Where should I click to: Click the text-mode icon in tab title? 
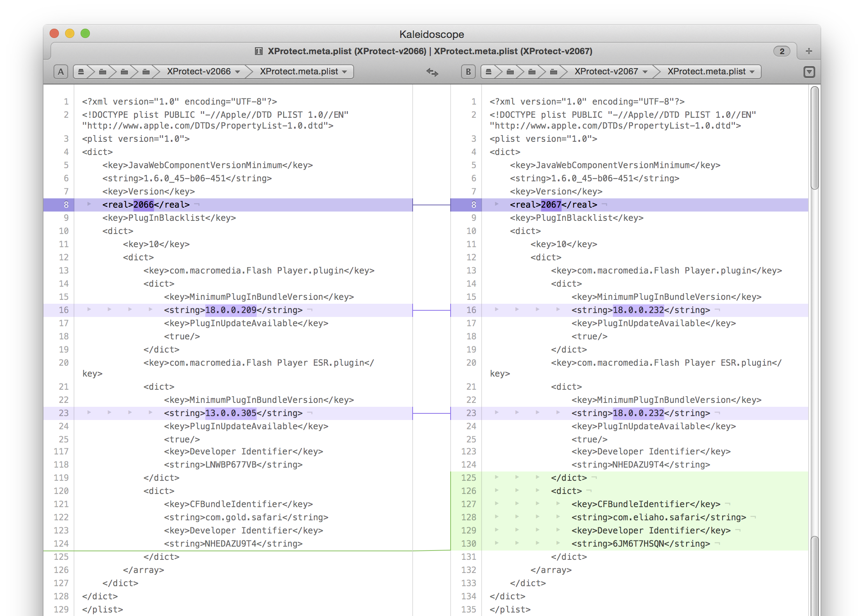tap(258, 51)
